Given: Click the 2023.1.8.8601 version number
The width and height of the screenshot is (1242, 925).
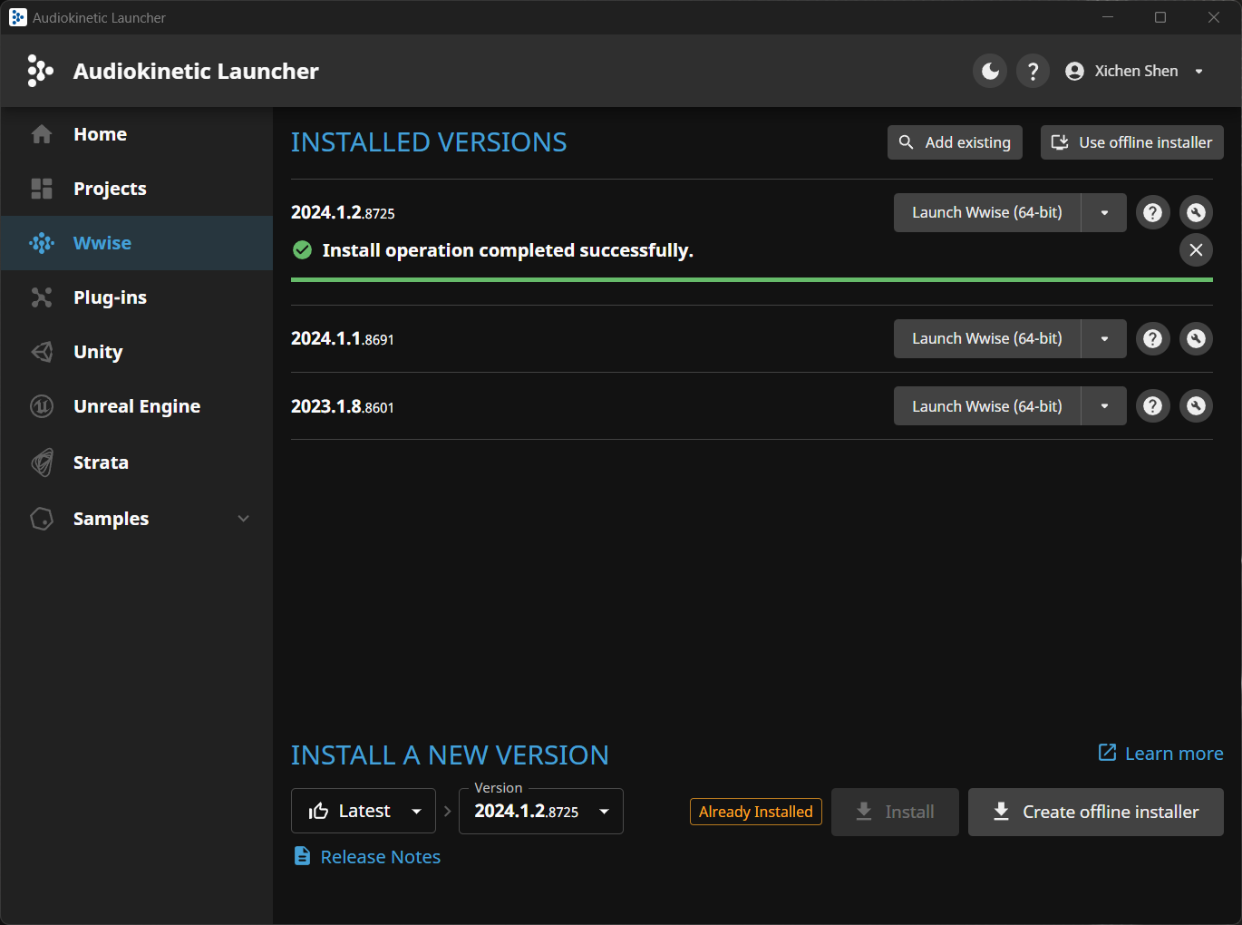Looking at the screenshot, I should 343,406.
